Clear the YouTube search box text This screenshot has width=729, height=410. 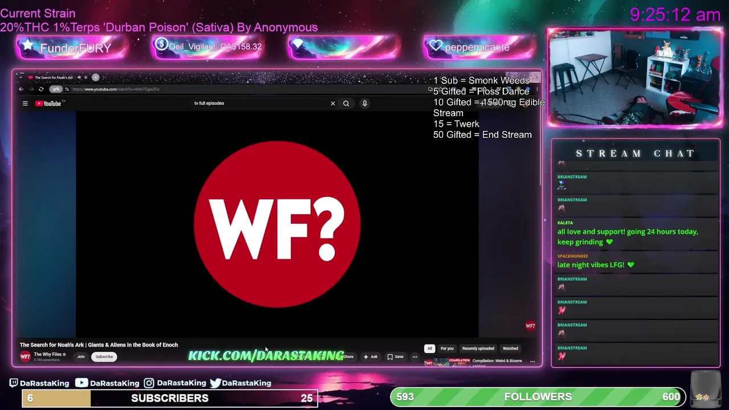tap(333, 103)
